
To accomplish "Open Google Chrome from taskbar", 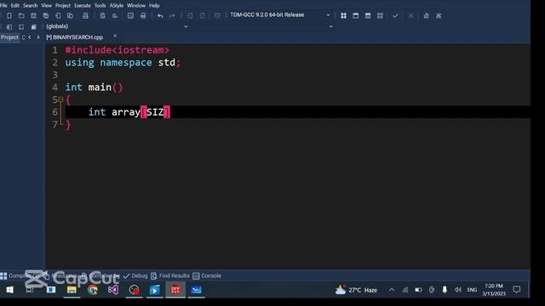I will coord(93,290).
